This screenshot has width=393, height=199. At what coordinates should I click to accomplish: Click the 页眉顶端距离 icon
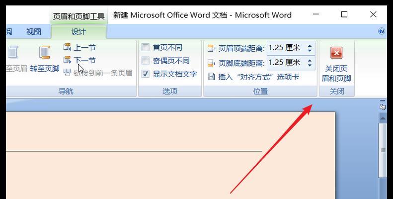tap(212, 48)
